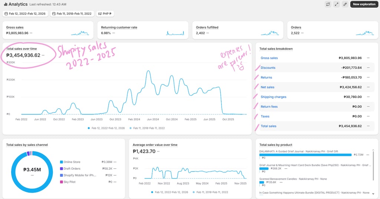The width and height of the screenshot is (380, 199).
Task: Open the Total sales by sales channel report
Action: point(27,145)
